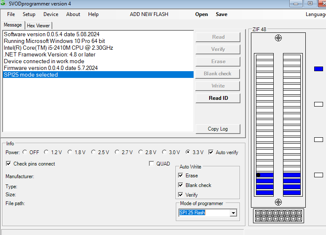Select the 3.0 V power option
Screen dimensions: 326x235
tap(164, 152)
